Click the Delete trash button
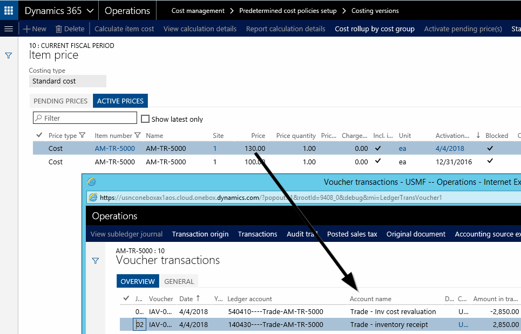This screenshot has width=521, height=334. [70, 29]
